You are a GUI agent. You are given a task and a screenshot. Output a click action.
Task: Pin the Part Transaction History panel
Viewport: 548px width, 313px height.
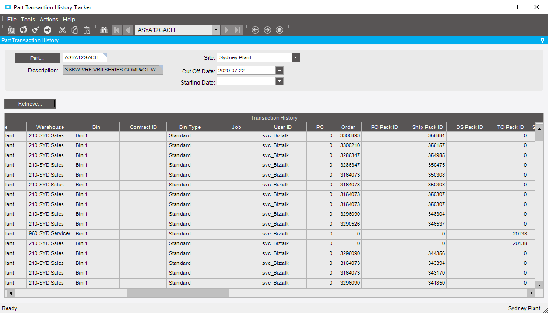click(x=543, y=40)
